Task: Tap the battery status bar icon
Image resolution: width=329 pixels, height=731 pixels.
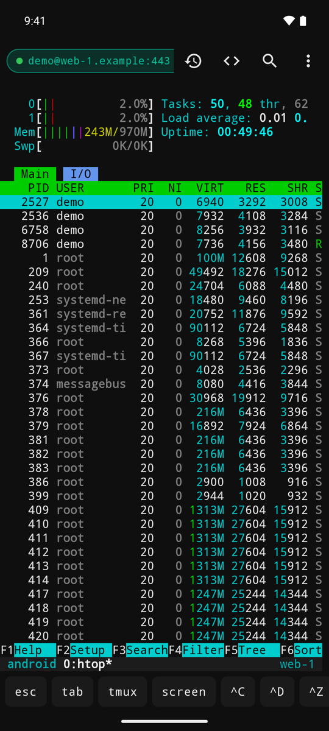Action: point(303,21)
